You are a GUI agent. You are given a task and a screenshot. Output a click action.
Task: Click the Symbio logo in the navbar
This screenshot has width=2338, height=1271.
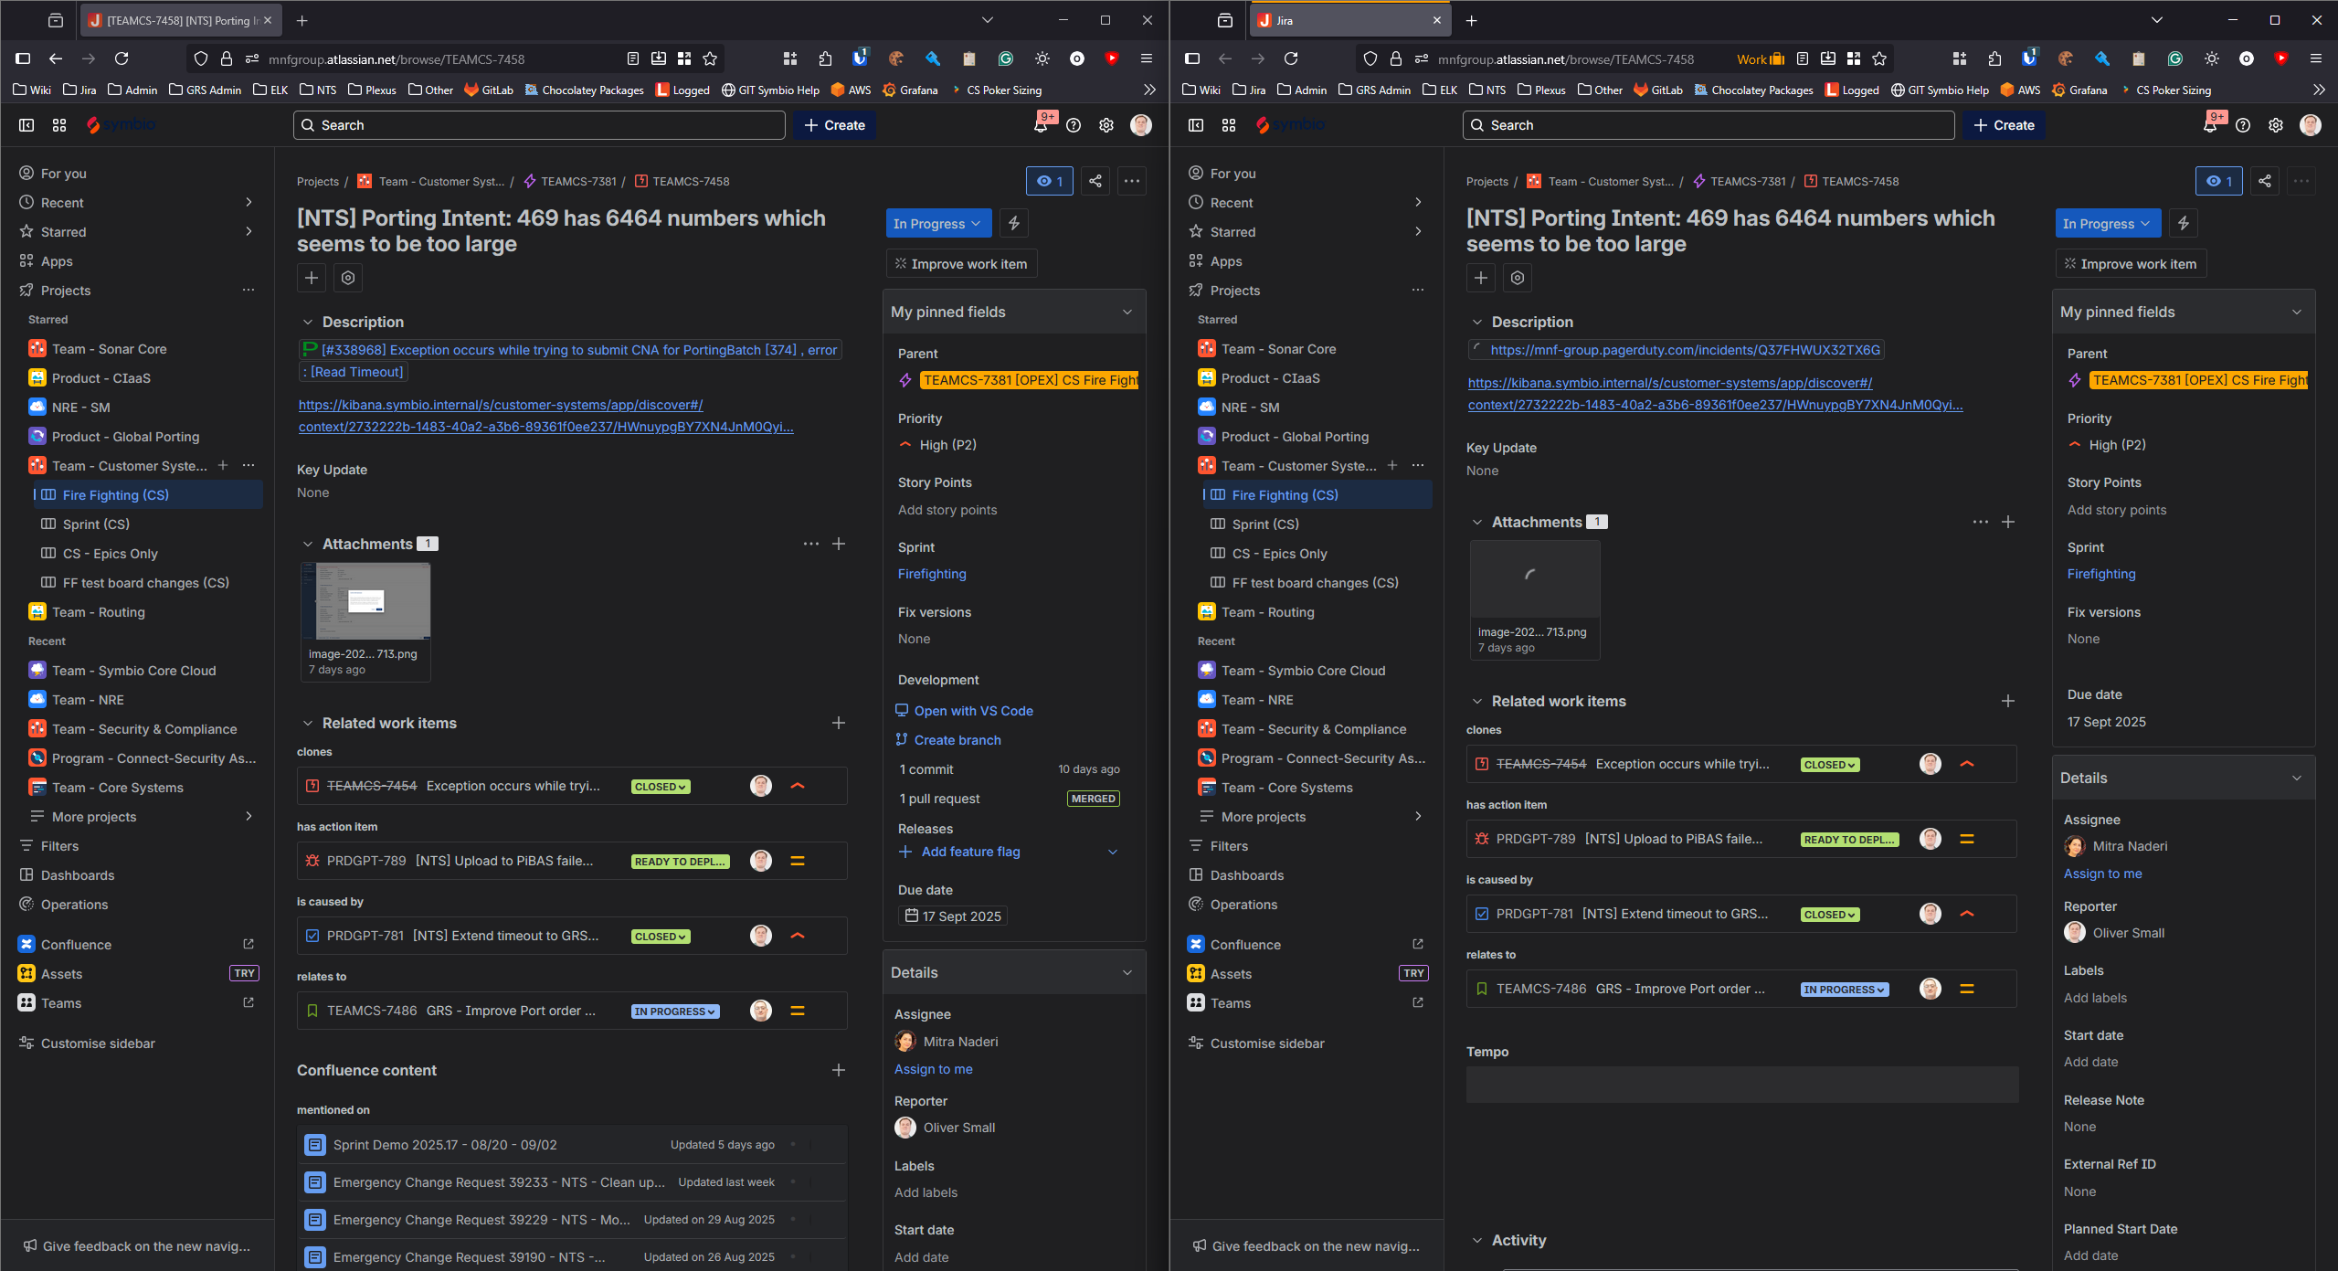121,125
